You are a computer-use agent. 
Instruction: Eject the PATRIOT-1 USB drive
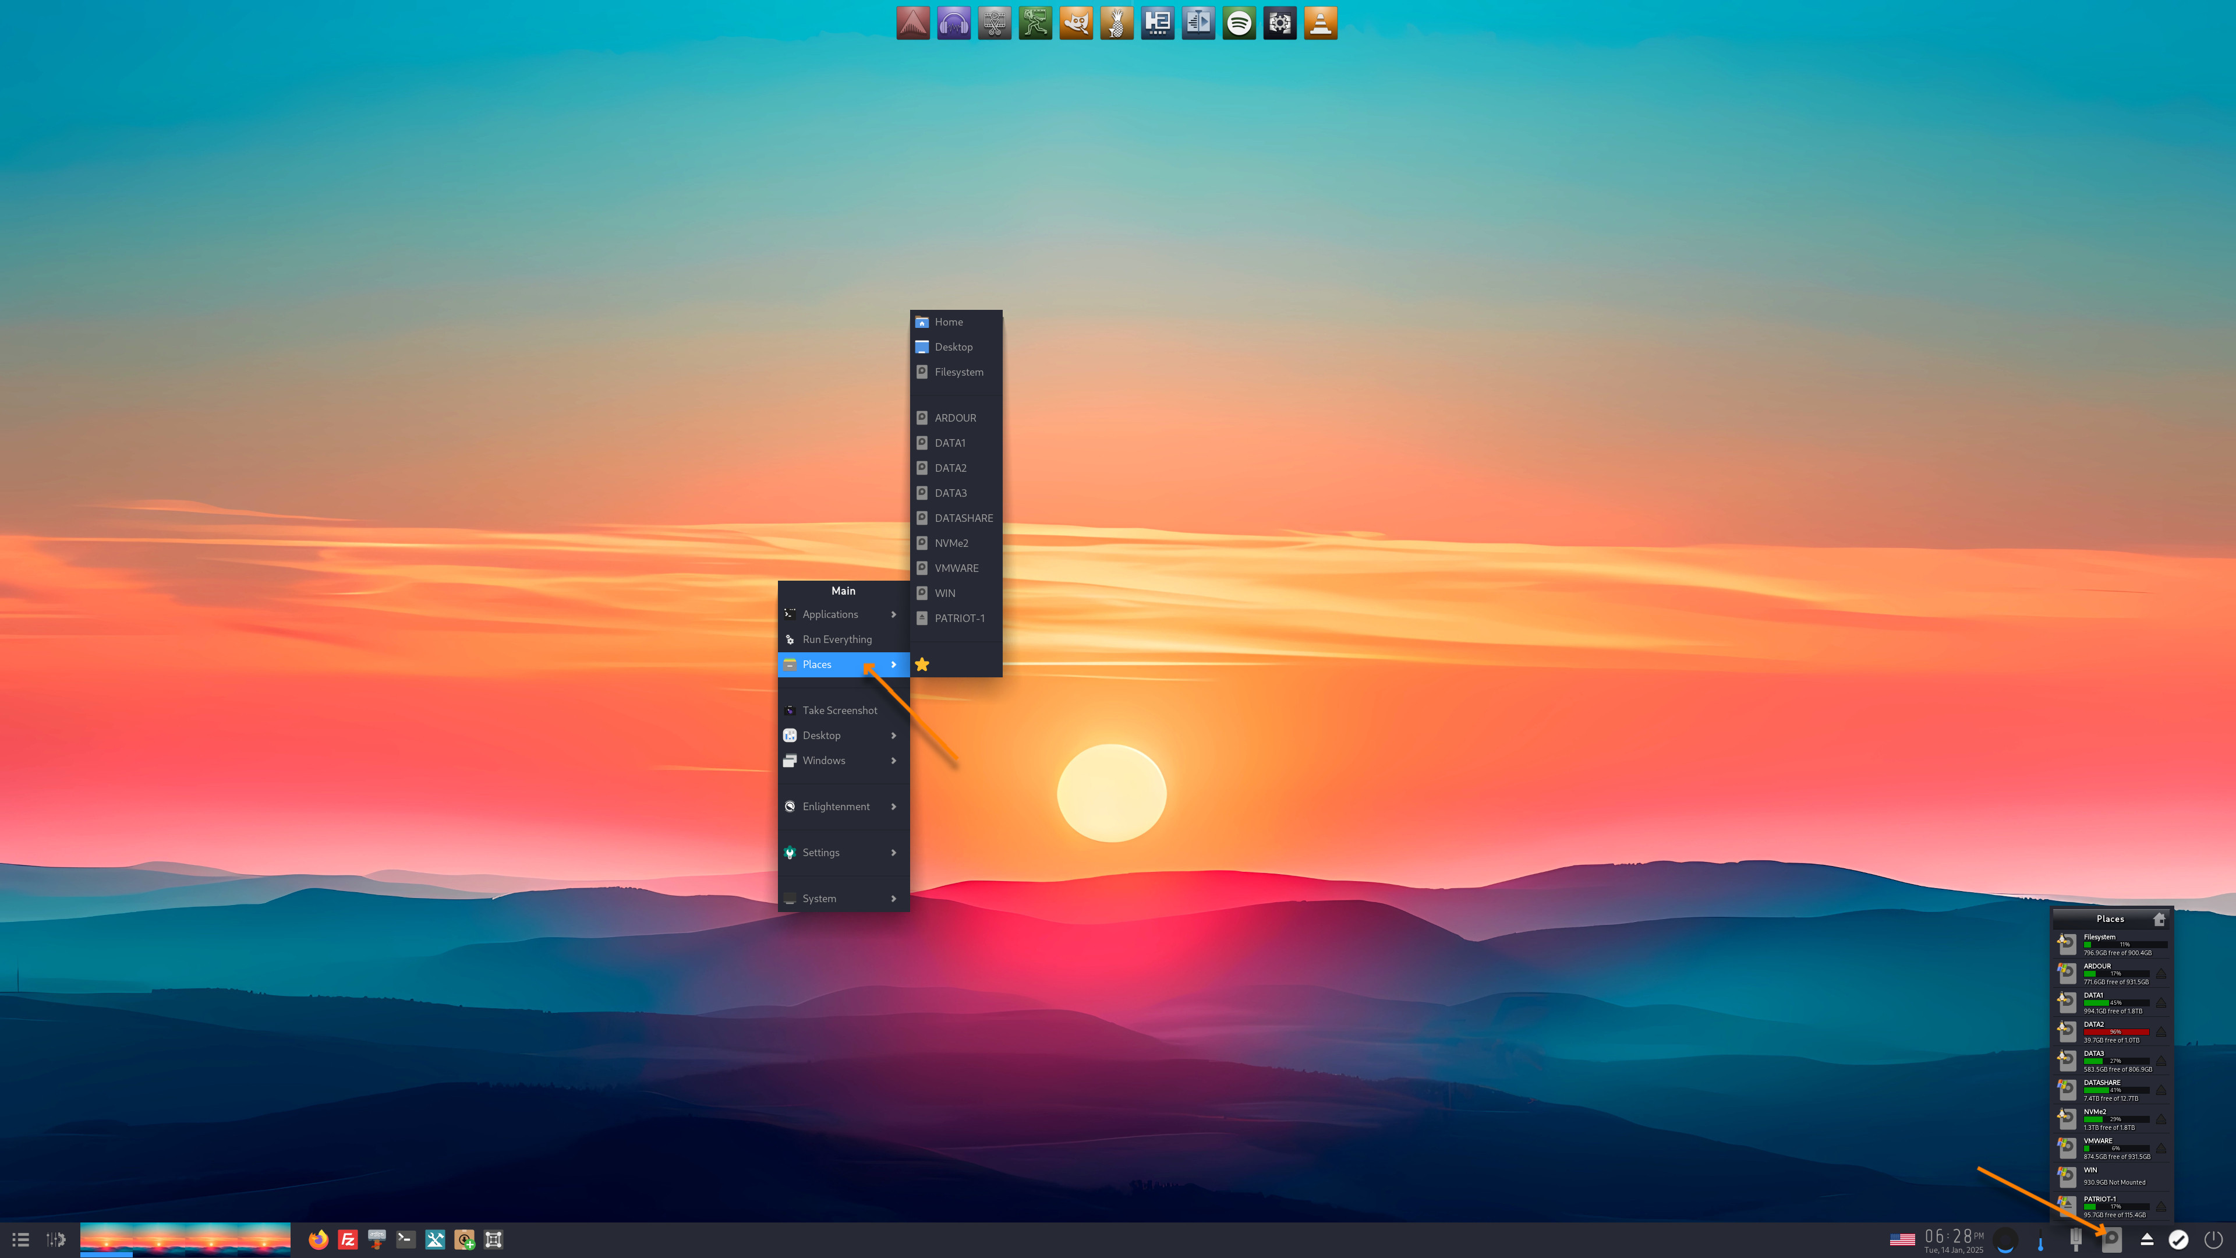click(2161, 1207)
